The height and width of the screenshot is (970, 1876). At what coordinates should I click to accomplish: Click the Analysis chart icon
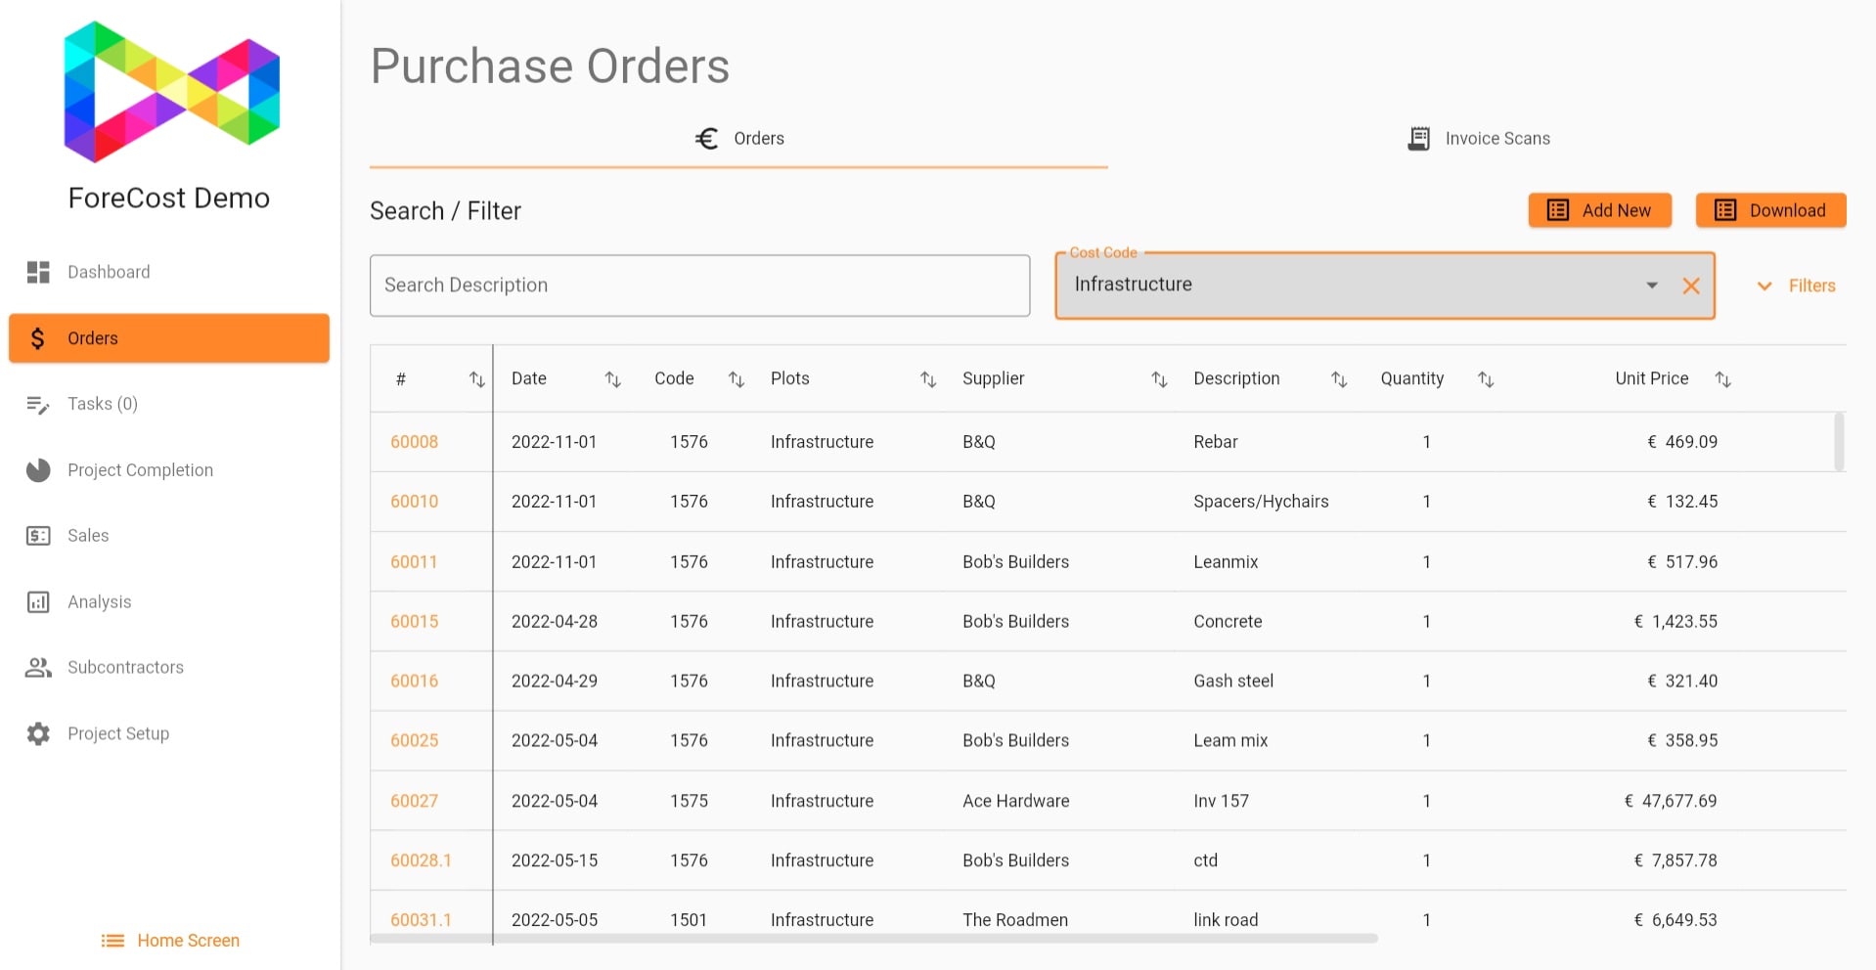(38, 602)
